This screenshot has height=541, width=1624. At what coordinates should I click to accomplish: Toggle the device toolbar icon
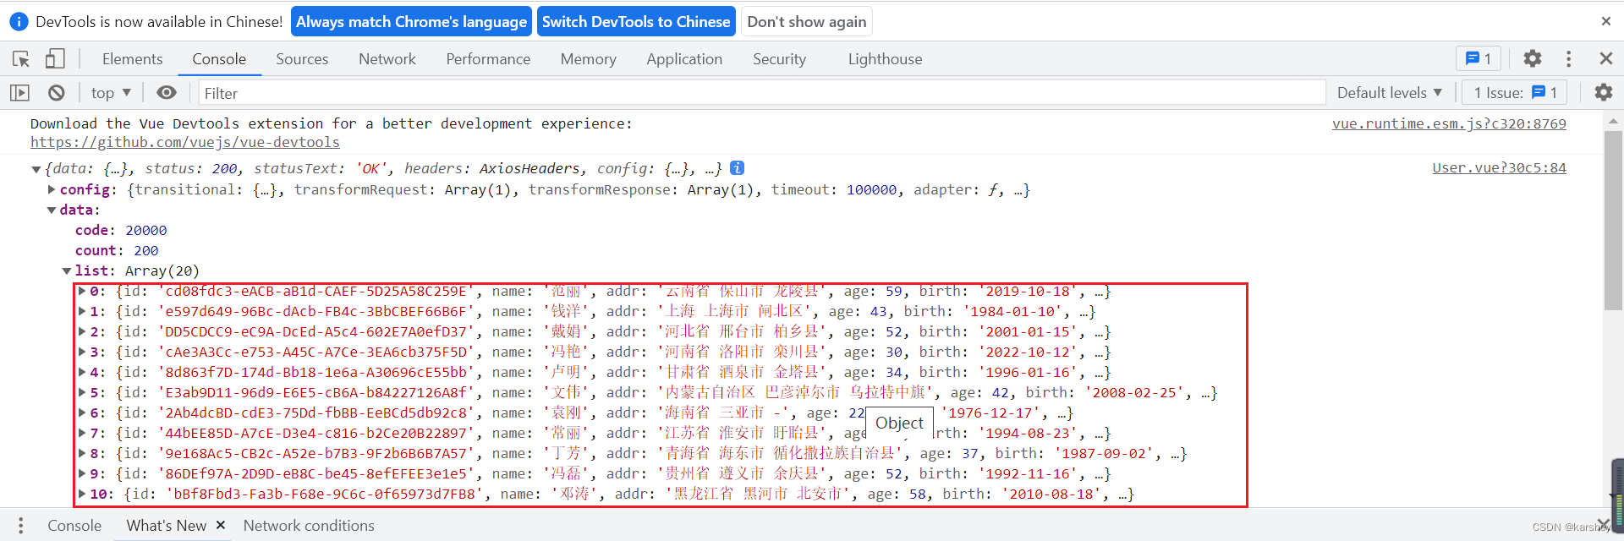coord(55,58)
